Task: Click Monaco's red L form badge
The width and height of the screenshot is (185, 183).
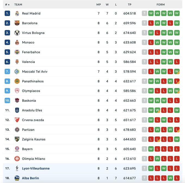Action: (x=151, y=42)
